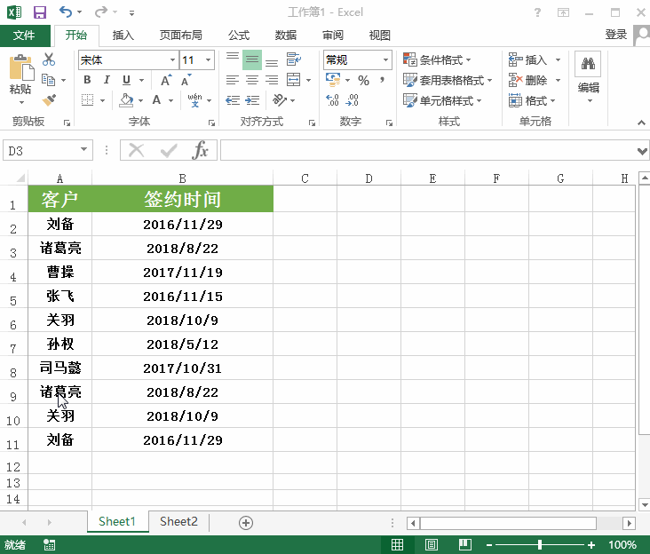The width and height of the screenshot is (650, 554).
Task: Click the 文件 button
Action: click(25, 36)
